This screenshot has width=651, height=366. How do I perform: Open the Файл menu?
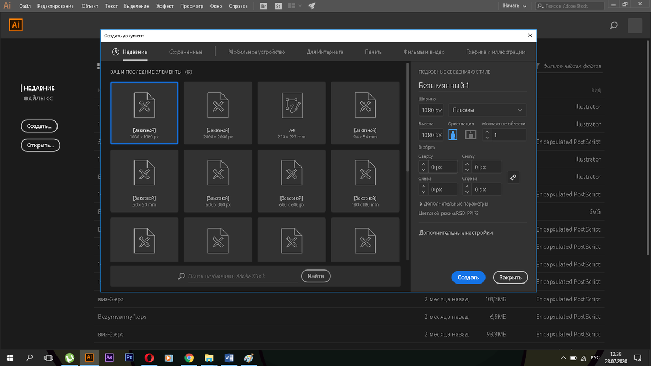click(x=24, y=6)
